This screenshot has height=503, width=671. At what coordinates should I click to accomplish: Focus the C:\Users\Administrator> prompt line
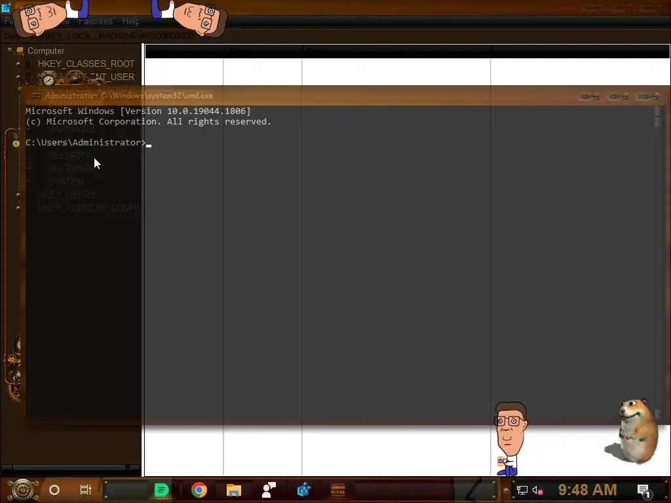[x=86, y=142]
